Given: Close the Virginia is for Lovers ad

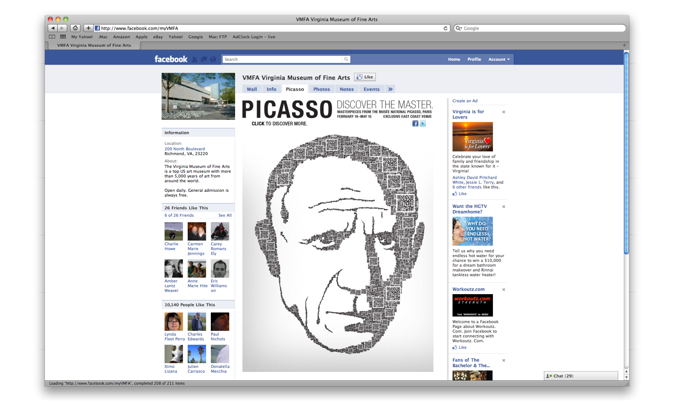Looking at the screenshot, I should tap(504, 112).
